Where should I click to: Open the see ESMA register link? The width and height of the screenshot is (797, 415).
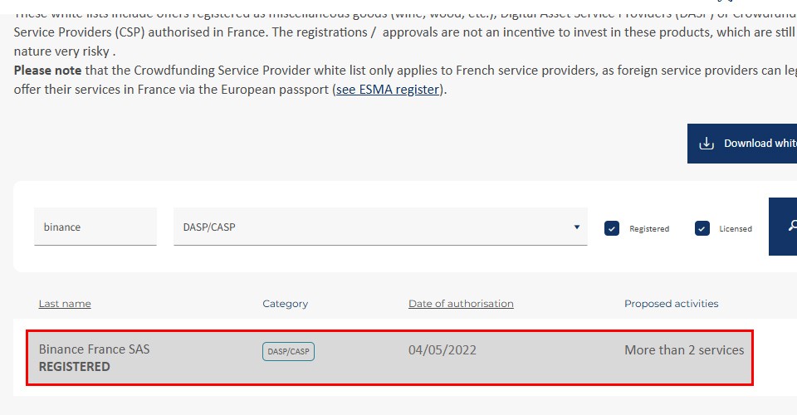click(389, 90)
